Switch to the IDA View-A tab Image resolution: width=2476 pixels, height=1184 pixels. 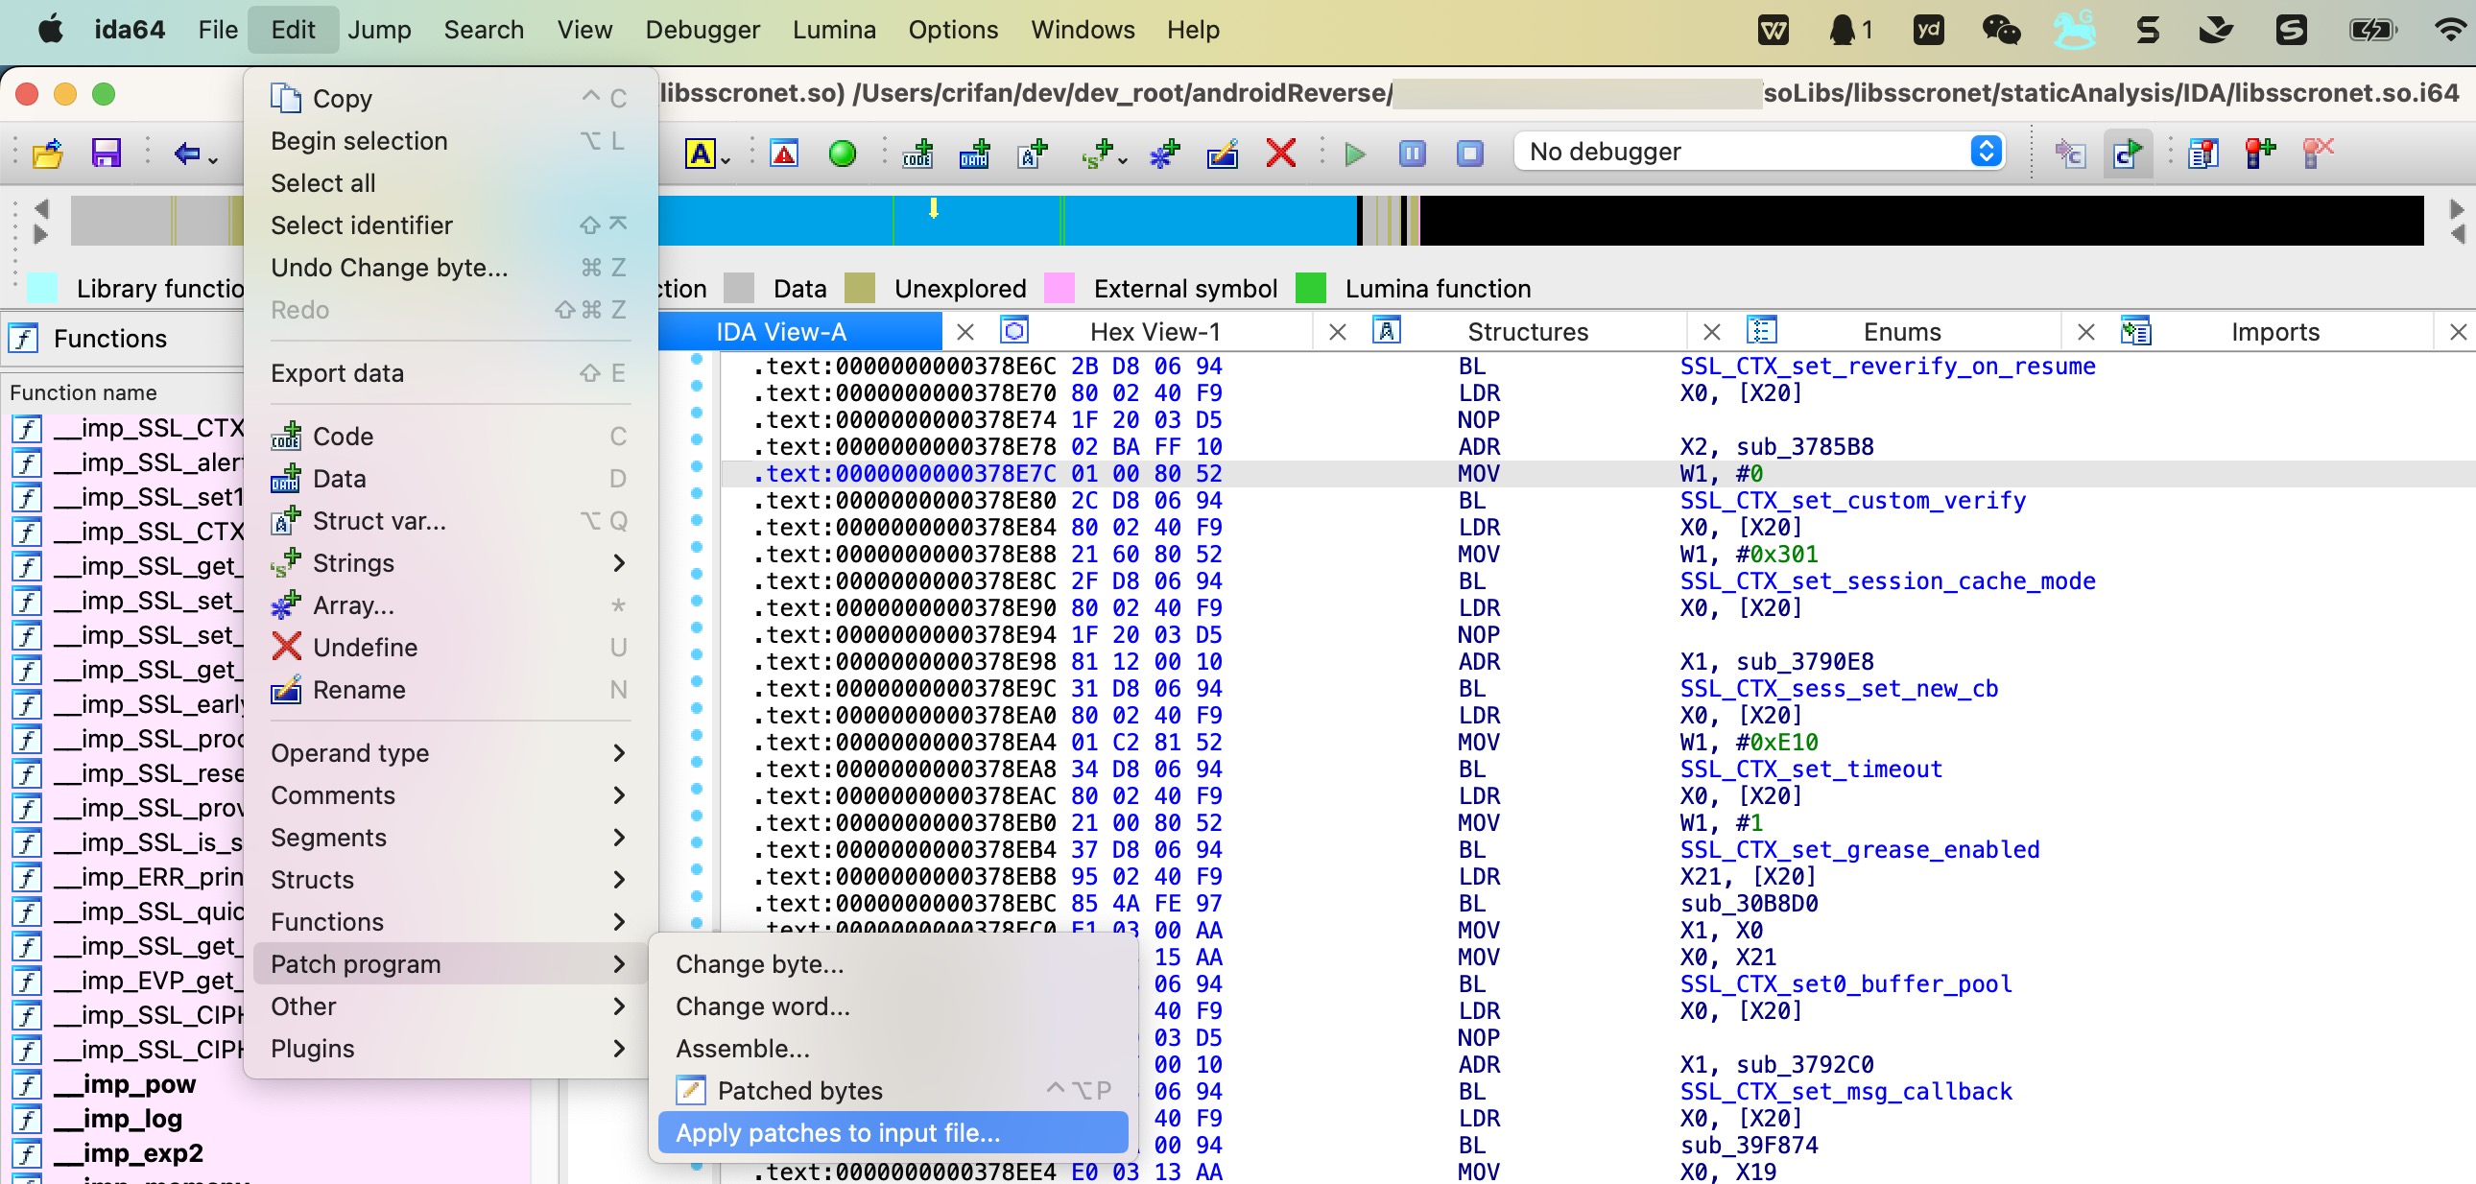pyautogui.click(x=780, y=332)
